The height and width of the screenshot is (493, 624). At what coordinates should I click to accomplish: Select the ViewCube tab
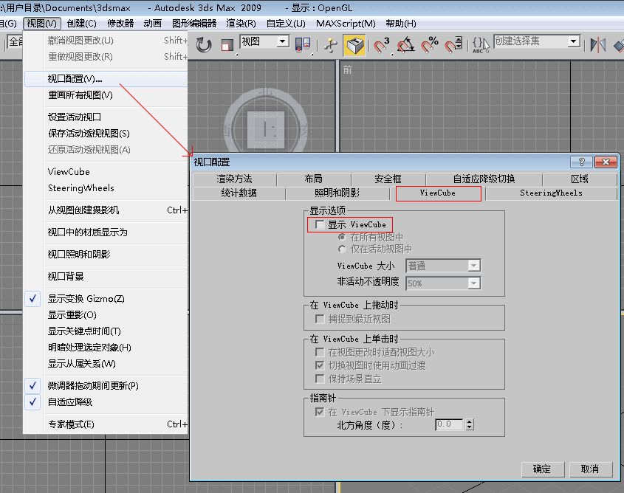click(438, 193)
